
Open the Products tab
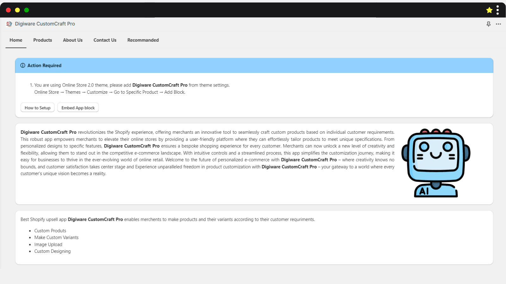[43, 40]
